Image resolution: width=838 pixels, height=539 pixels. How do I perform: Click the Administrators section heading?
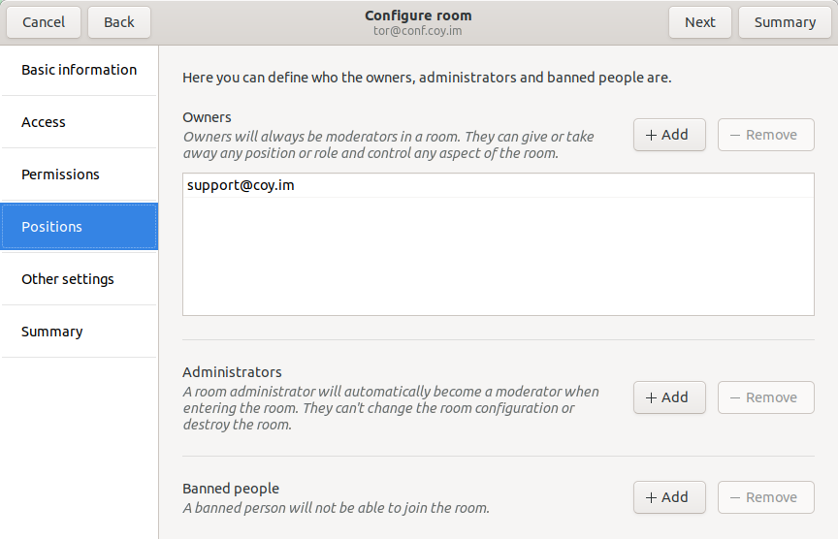click(x=232, y=372)
